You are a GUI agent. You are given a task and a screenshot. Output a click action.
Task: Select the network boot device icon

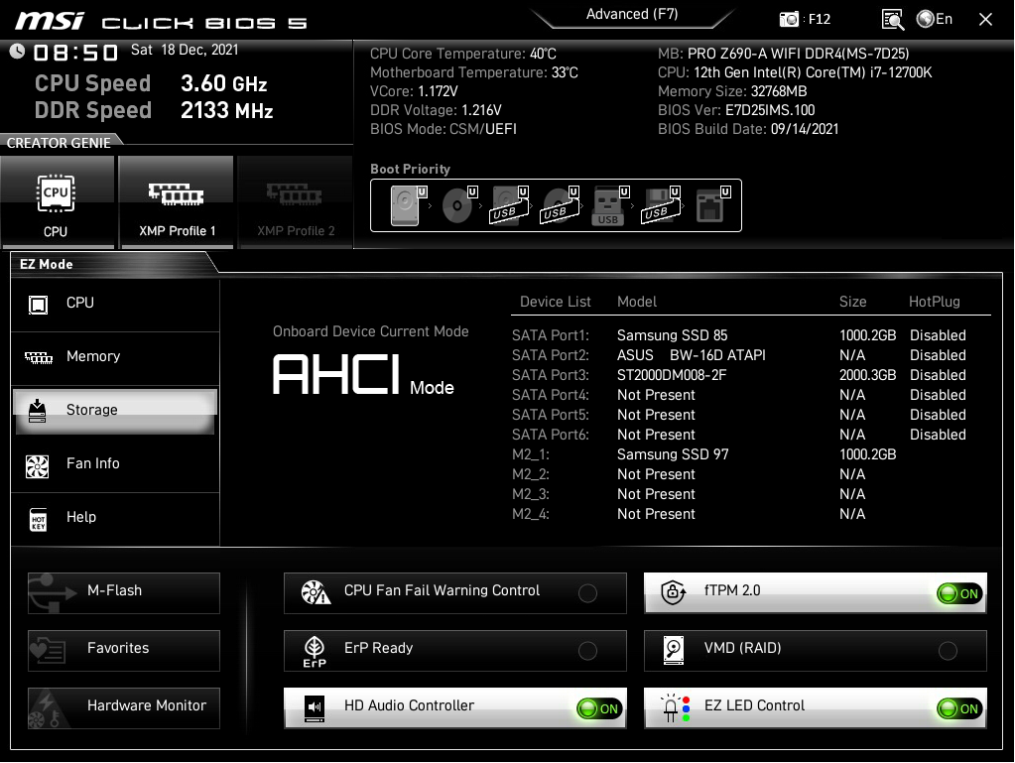tap(712, 205)
